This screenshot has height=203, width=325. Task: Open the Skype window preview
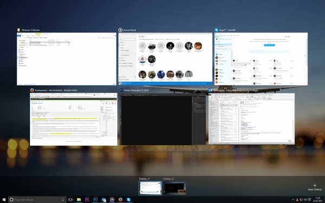(x=261, y=59)
